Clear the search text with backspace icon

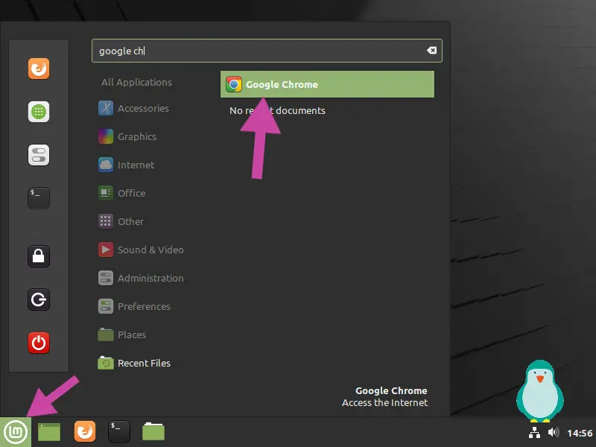(431, 50)
